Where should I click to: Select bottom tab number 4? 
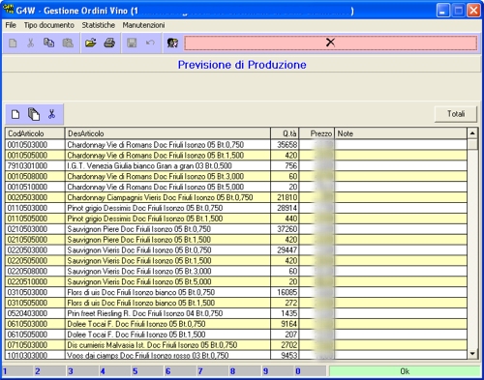115,371
